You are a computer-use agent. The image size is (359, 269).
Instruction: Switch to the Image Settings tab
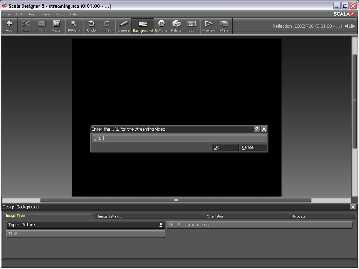109,216
